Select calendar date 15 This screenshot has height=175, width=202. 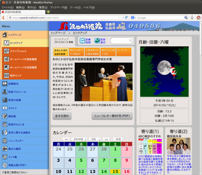[x=115, y=171]
